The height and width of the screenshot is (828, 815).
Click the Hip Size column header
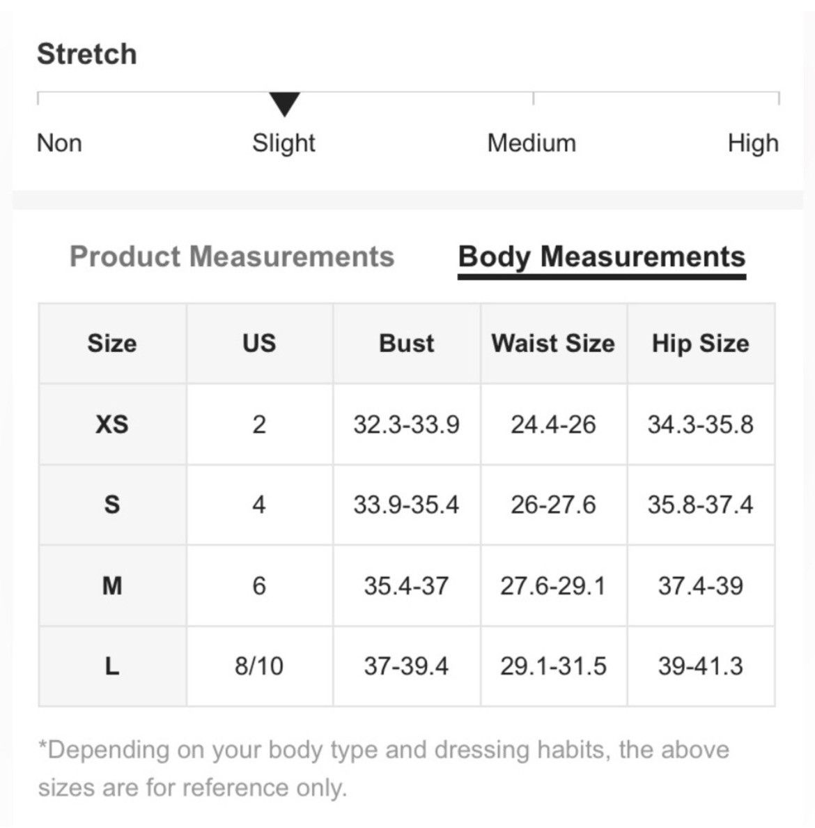(x=701, y=343)
